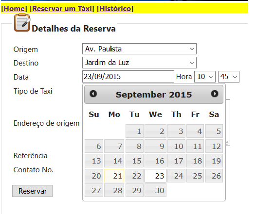The width and height of the screenshot is (256, 214).
Task: Go to previous month in calendar
Action: point(93,94)
